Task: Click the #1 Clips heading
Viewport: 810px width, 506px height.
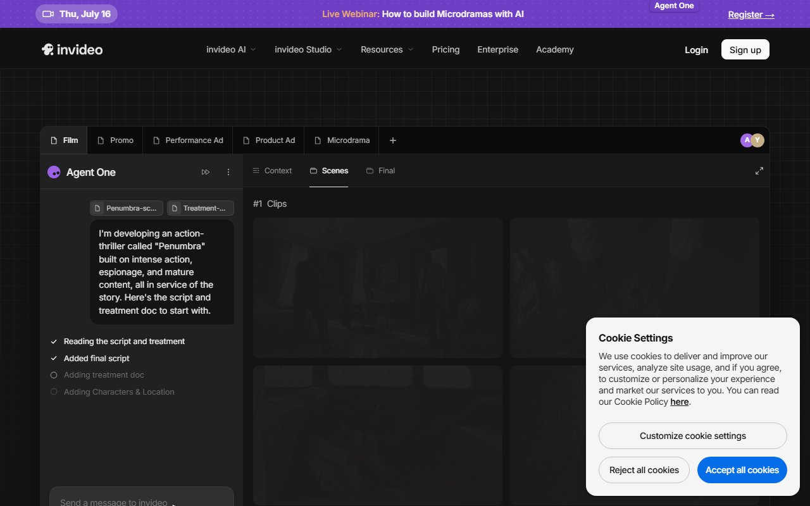Action: pos(270,204)
